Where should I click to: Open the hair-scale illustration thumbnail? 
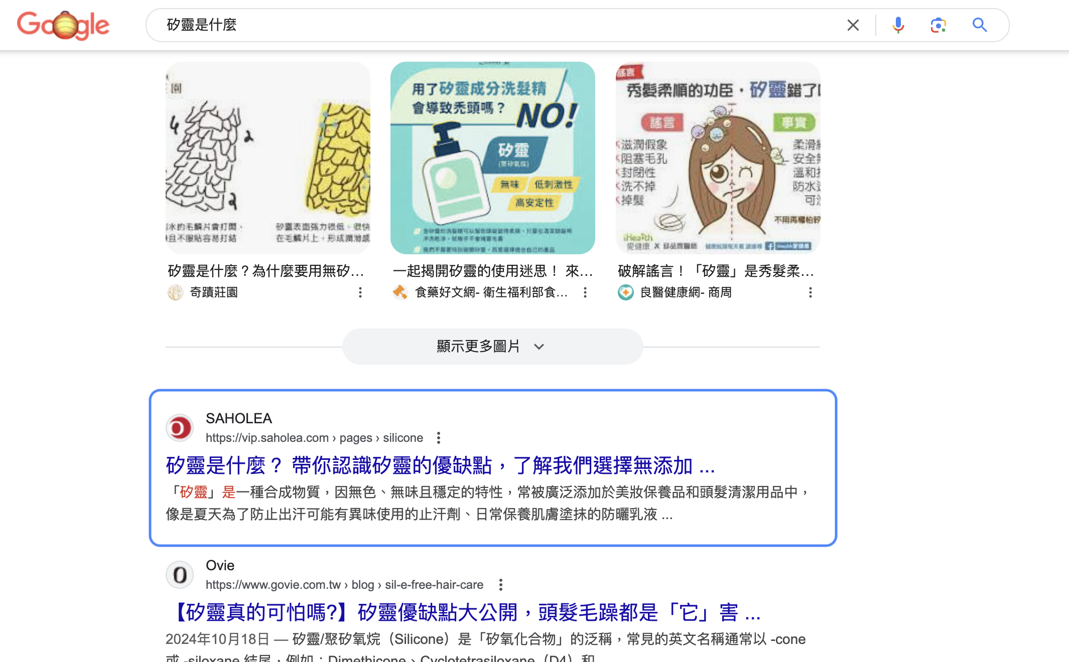(x=268, y=158)
